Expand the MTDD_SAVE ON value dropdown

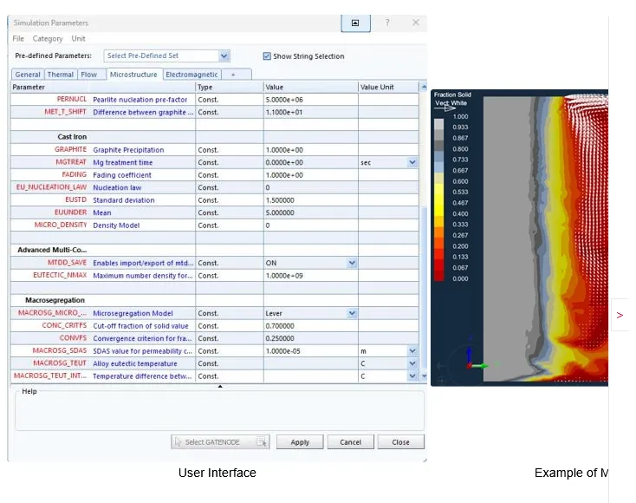tap(351, 263)
